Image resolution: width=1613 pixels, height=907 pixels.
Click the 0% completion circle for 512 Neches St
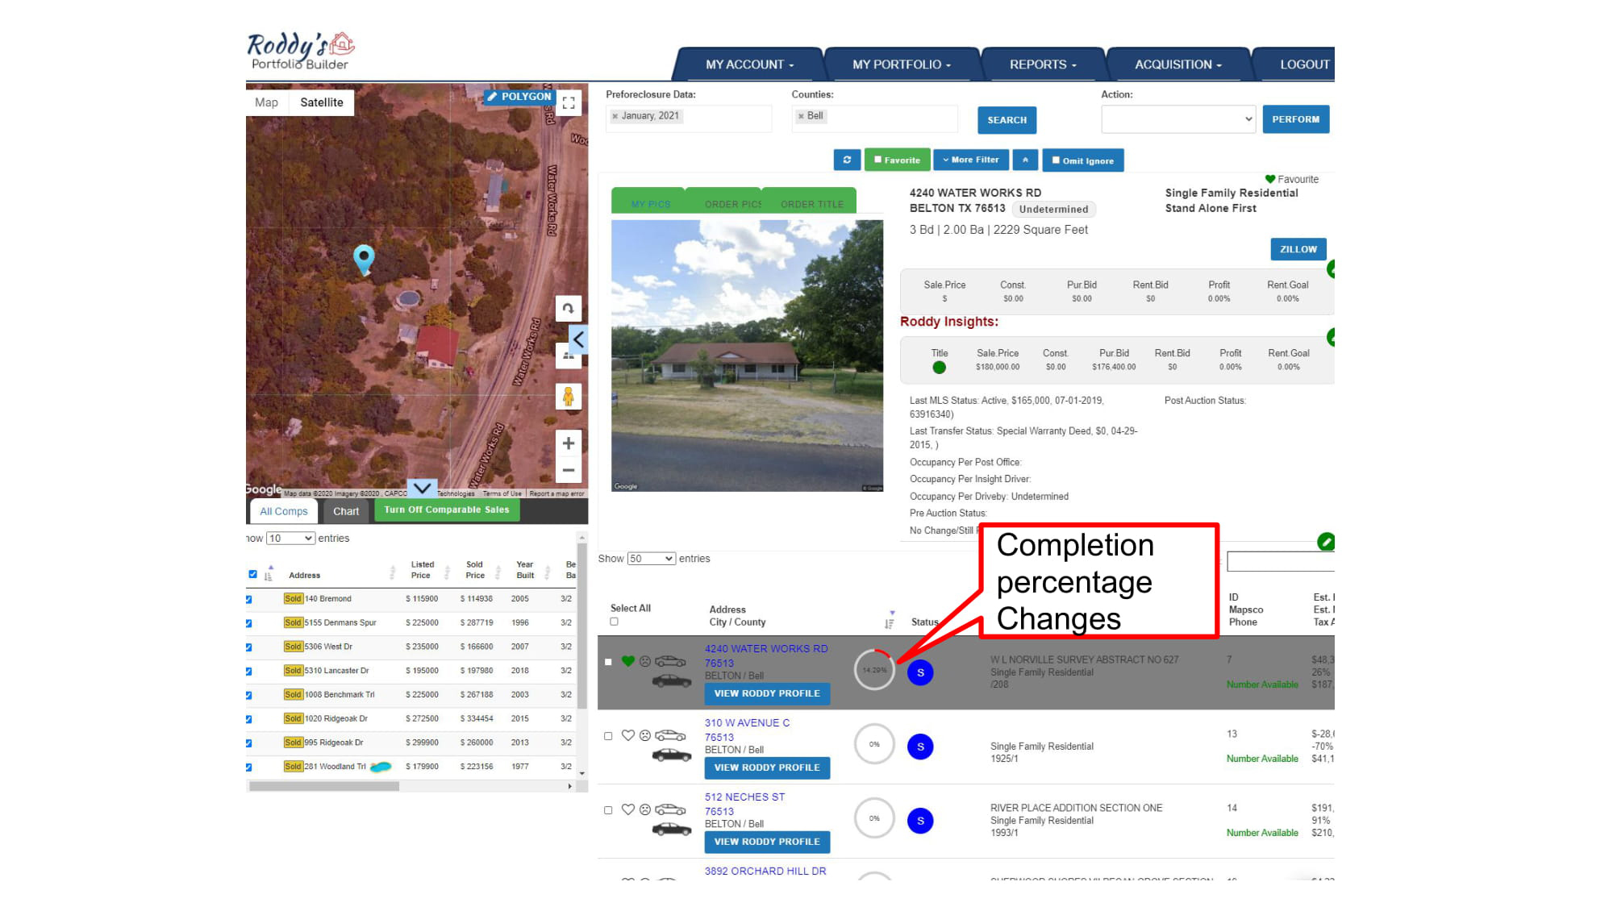pyautogui.click(x=874, y=818)
